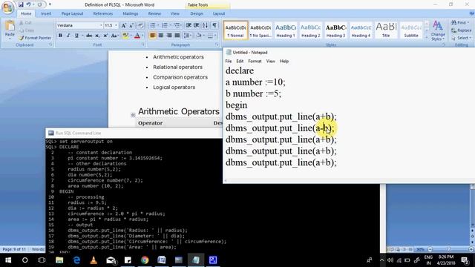Open Line Spacing dropdown
This screenshot has width=475, height=267.
point(188,36)
